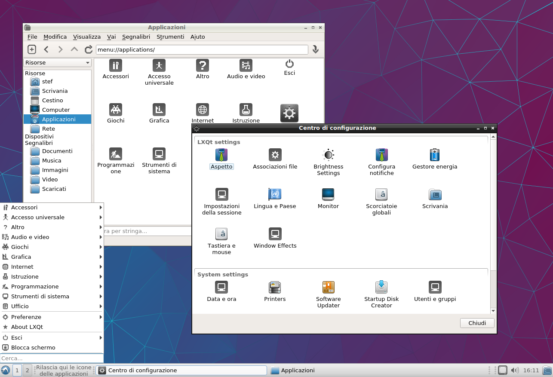
Task: Open volume control in system tray
Action: tap(515, 370)
